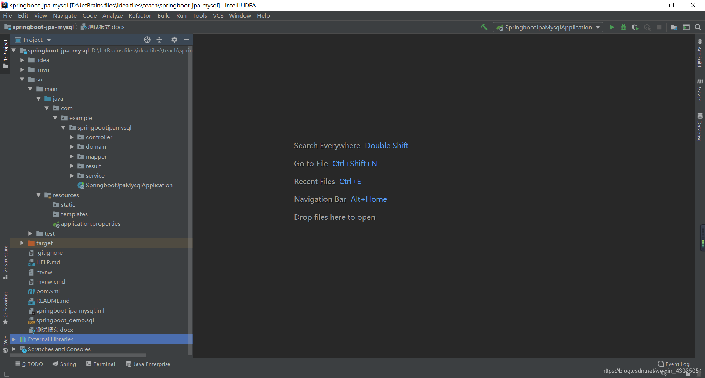Select springboot-jpa-mysql.iml file
Image resolution: width=705 pixels, height=378 pixels.
(66, 311)
